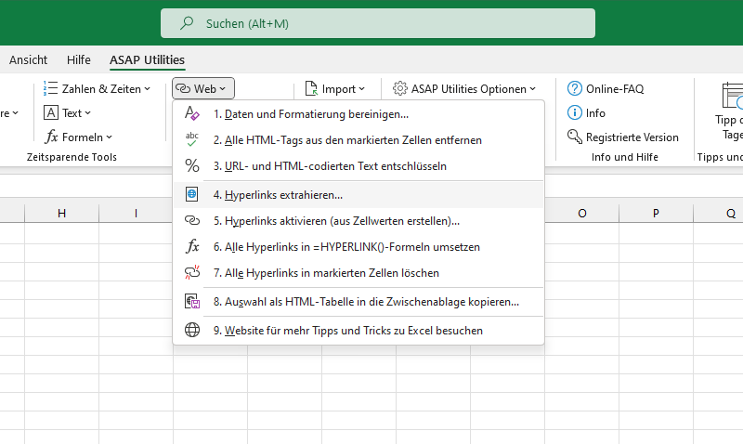Click the abc checkmark HTML-Tags icon
This screenshot has height=444, width=743.
click(x=192, y=139)
